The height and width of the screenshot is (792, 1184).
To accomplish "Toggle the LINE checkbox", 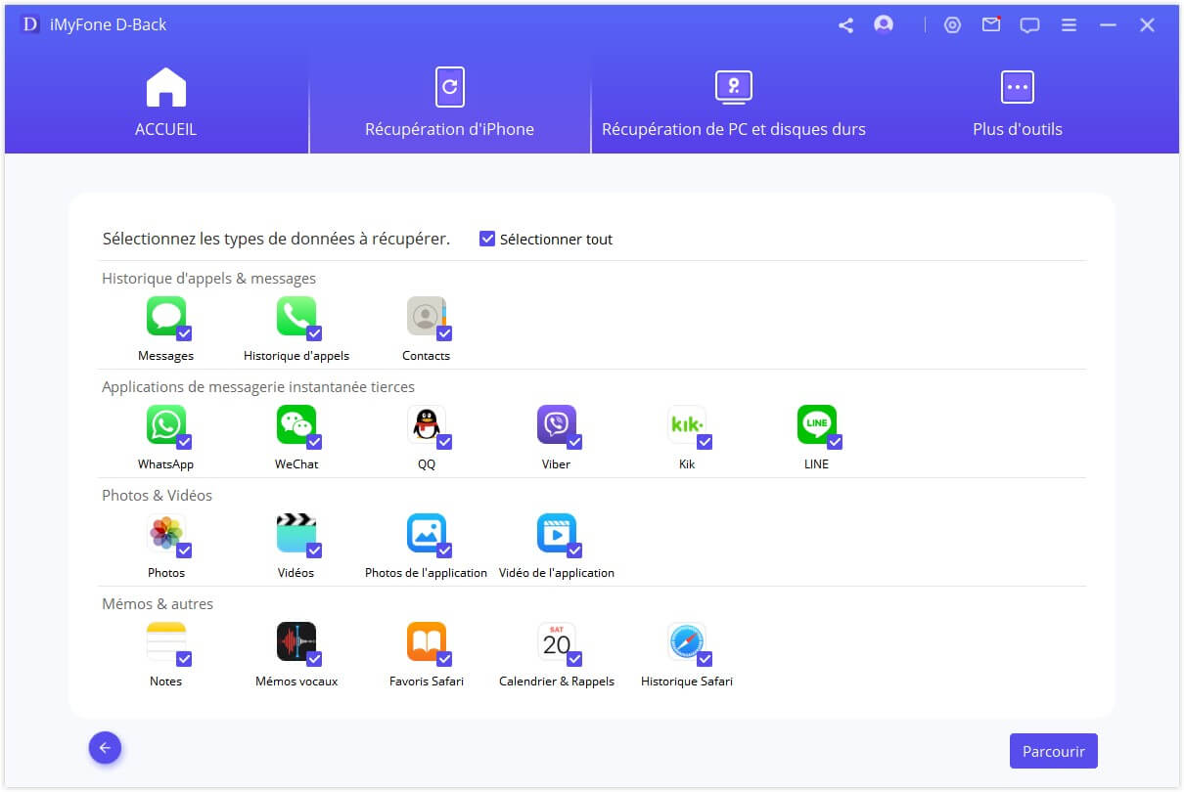I will click(835, 442).
